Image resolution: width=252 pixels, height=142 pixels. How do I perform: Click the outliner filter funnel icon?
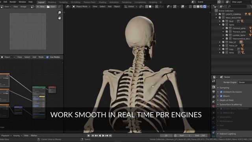coord(251,7)
